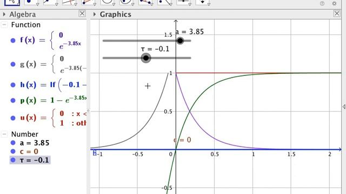This screenshot has height=194, width=346.
Task: Open the settings gear icon
Action: click(x=334, y=3)
